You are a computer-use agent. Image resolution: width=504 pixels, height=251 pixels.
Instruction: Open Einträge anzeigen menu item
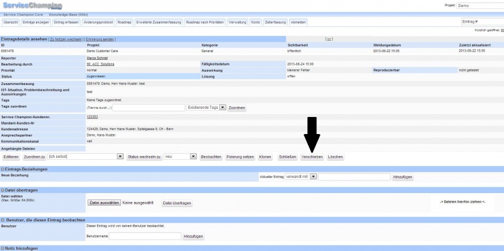tap(36, 22)
